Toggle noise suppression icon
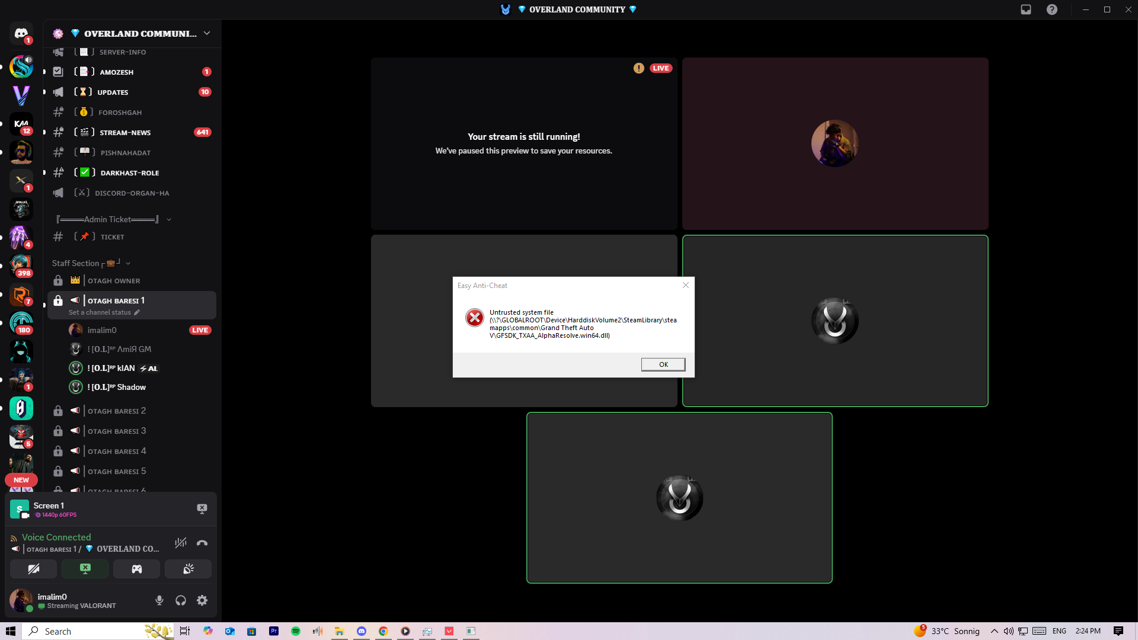This screenshot has height=640, width=1138. coord(181,543)
